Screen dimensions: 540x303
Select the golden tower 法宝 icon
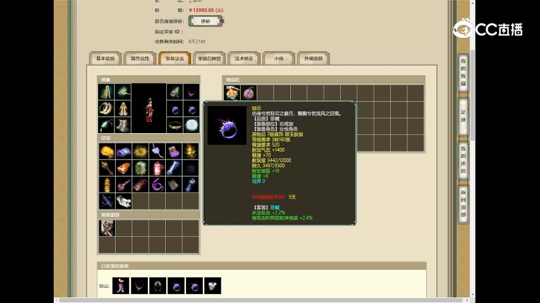[107, 185]
